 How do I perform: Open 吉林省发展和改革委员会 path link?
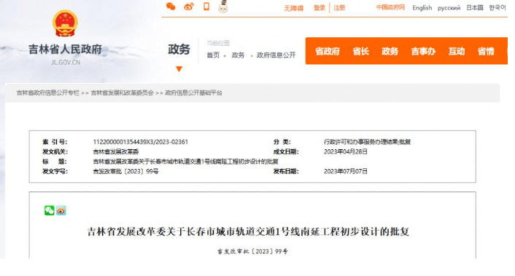tap(122, 92)
